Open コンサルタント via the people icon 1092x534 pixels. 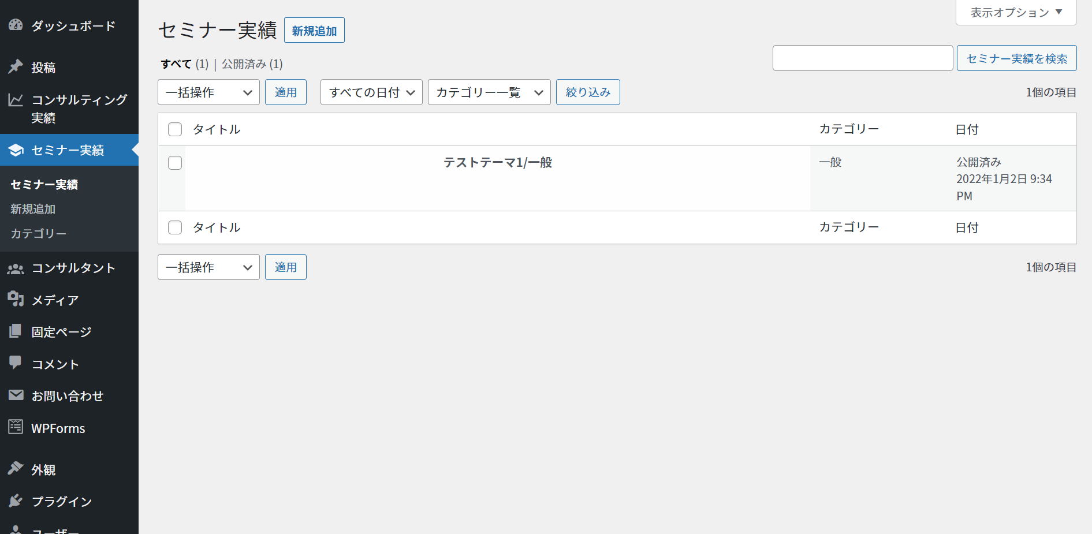point(15,268)
